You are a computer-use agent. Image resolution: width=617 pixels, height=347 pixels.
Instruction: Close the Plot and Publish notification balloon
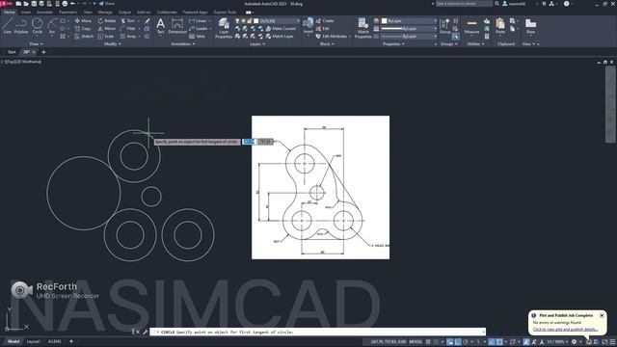[x=602, y=315]
